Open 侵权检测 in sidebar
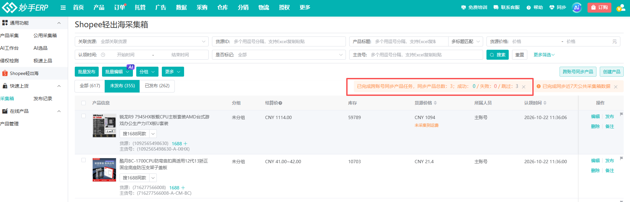Viewport: 630px width, 202px height. (x=9, y=61)
